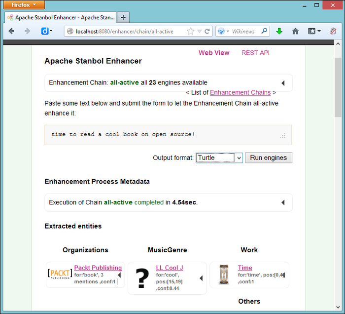Open the Firefox application menu

tap(24, 4)
